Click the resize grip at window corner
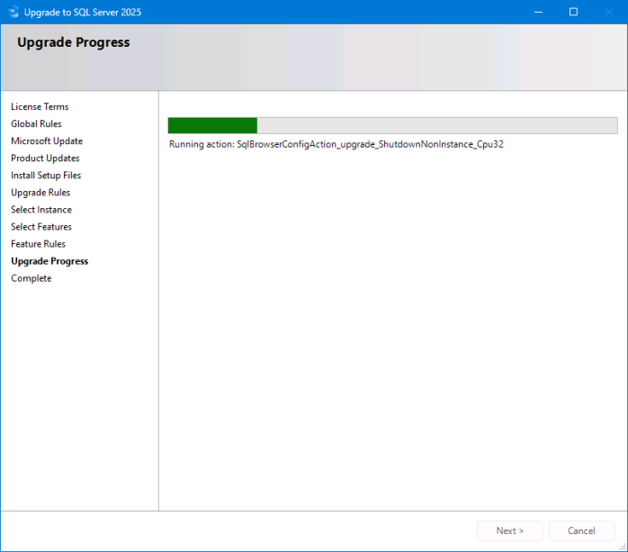This screenshot has width=628, height=552. click(x=623, y=547)
